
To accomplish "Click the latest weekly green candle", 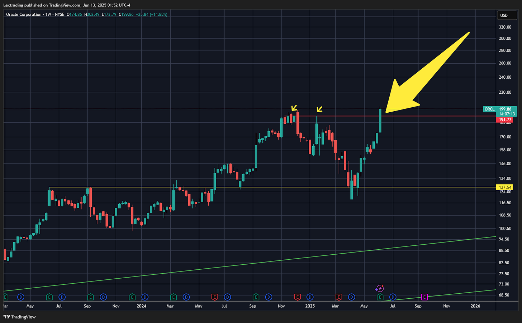I will coord(380,121).
